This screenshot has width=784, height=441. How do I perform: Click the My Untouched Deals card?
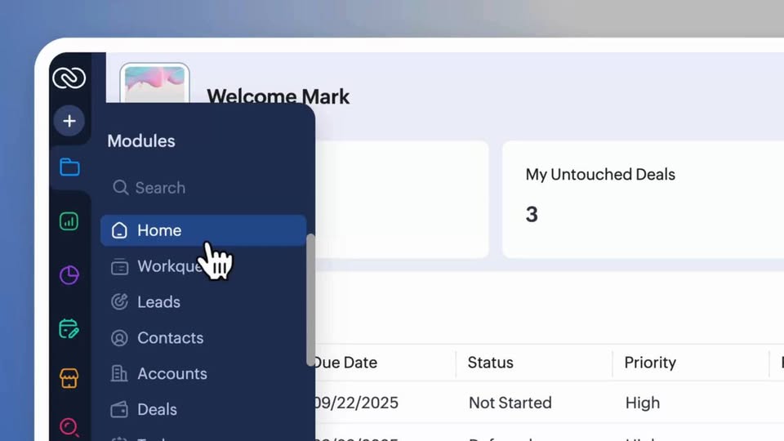click(641, 198)
